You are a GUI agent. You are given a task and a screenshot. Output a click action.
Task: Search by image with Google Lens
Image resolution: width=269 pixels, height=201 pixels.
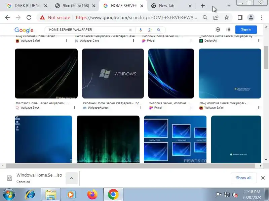[x=150, y=30]
